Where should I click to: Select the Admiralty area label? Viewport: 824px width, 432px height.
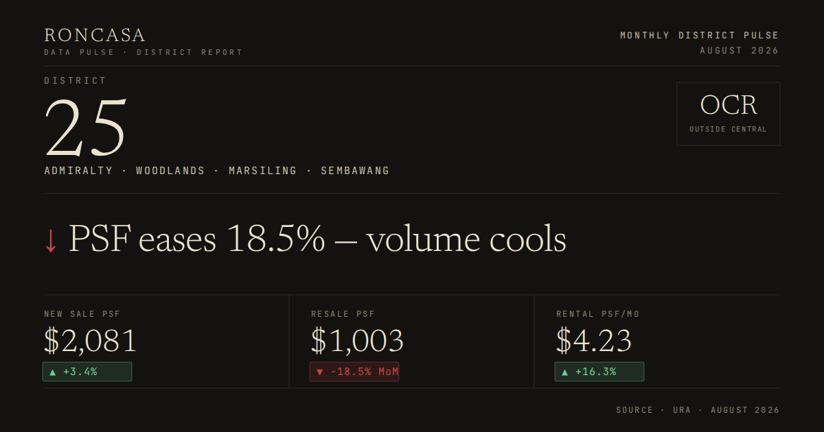coord(78,171)
